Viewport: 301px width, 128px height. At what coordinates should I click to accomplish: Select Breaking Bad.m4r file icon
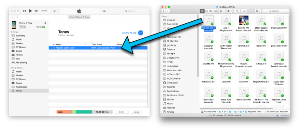279,21
